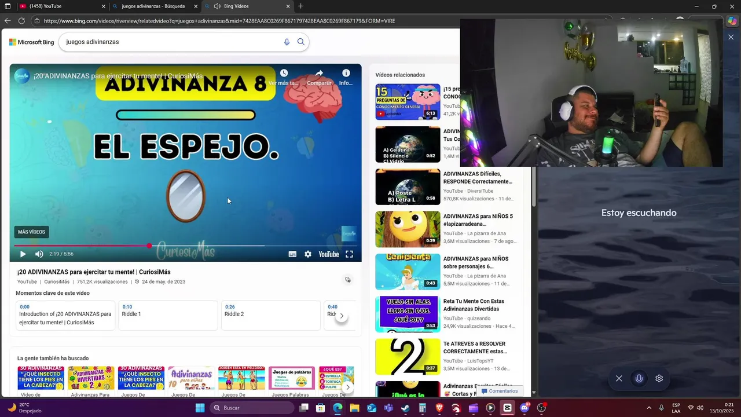
Task: Open a new browser tab
Action: pyautogui.click(x=300, y=6)
